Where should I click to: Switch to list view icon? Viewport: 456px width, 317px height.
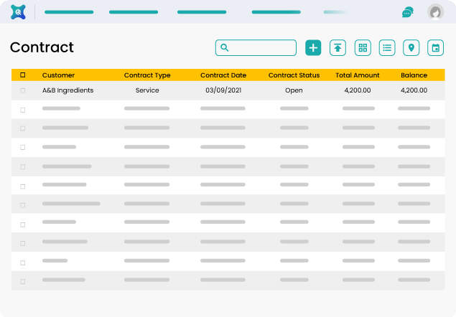click(387, 47)
